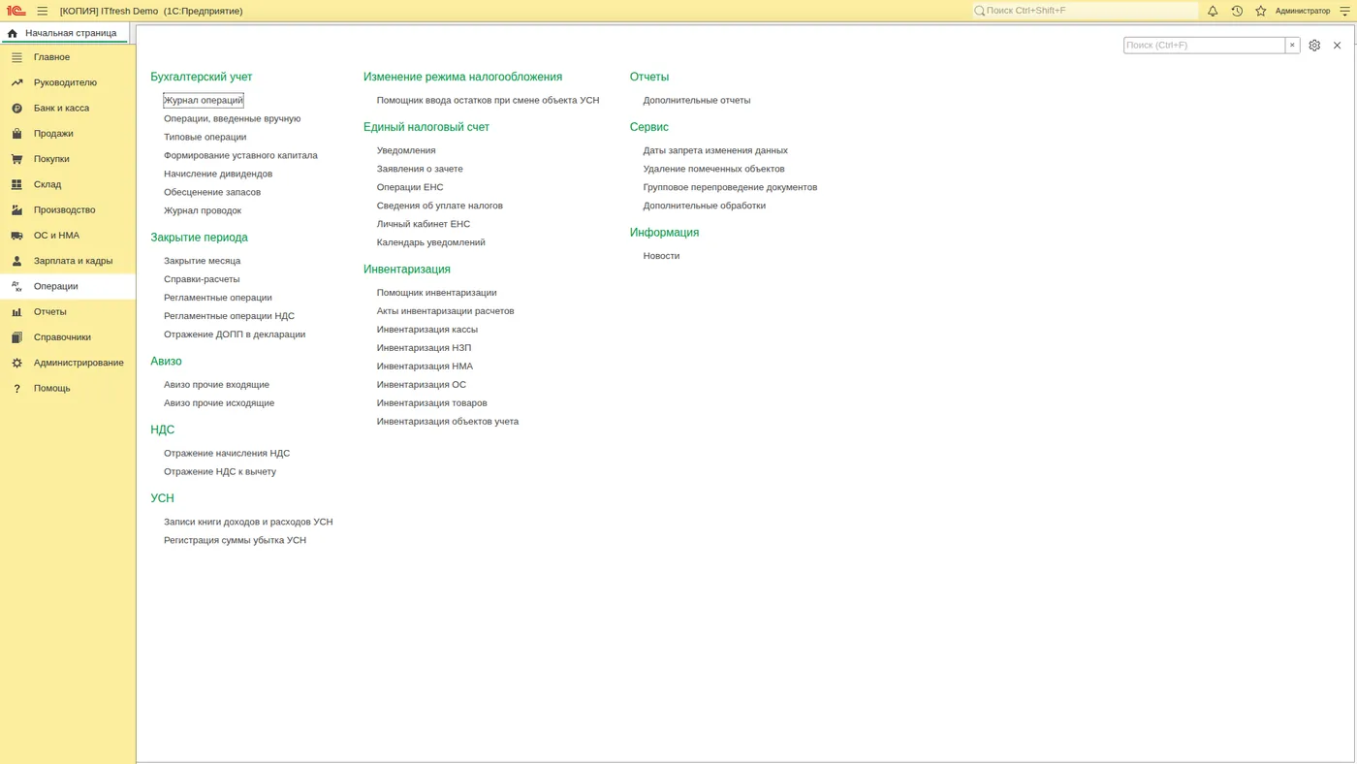Image resolution: width=1357 pixels, height=764 pixels.
Task: Open Журнал операций
Action: (204, 101)
